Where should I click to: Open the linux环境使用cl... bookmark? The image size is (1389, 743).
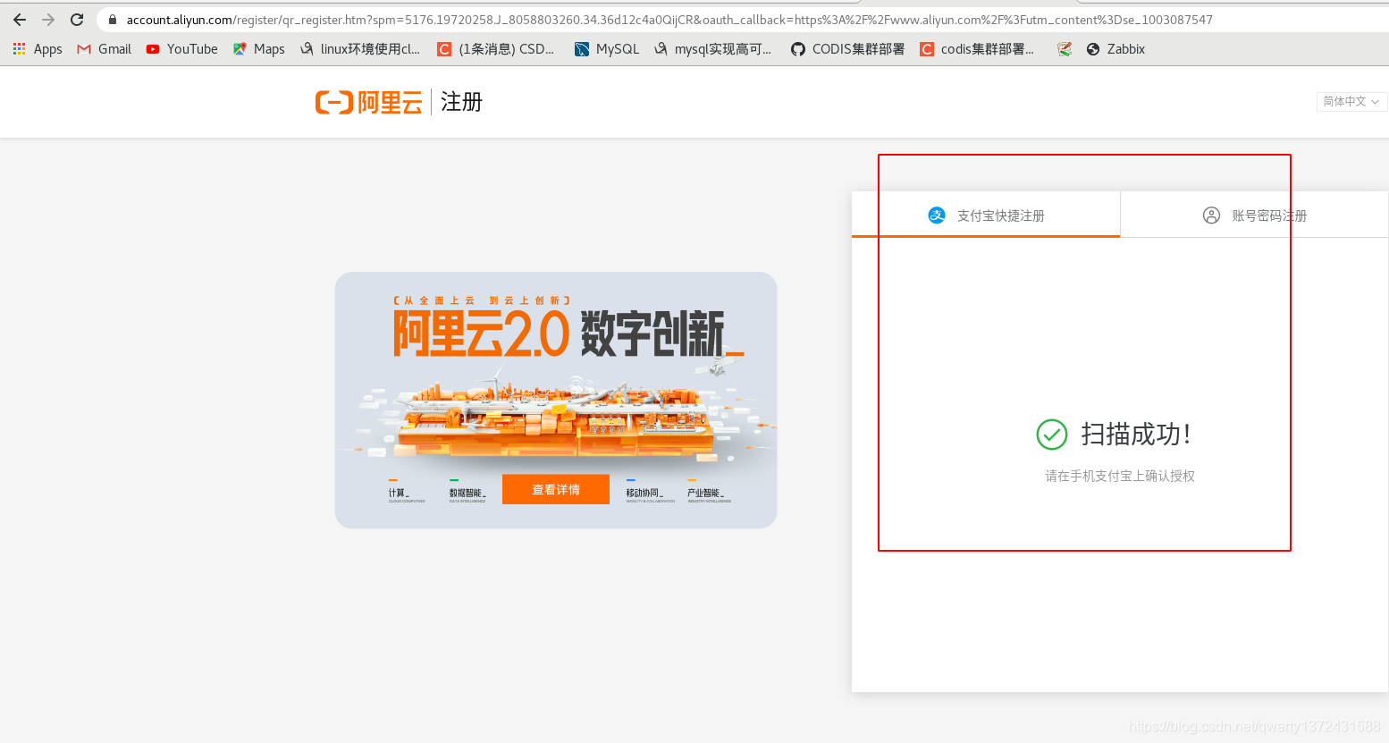click(x=360, y=49)
